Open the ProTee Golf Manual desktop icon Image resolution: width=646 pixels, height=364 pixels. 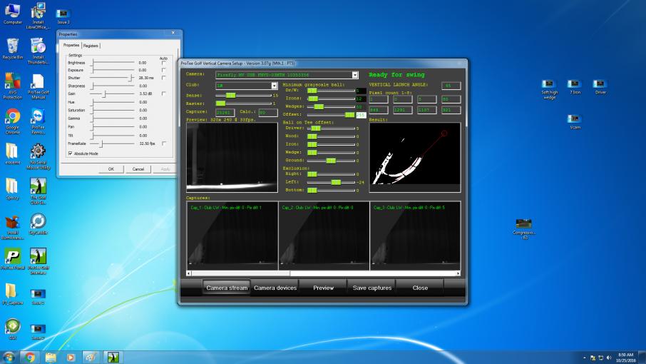point(38,86)
